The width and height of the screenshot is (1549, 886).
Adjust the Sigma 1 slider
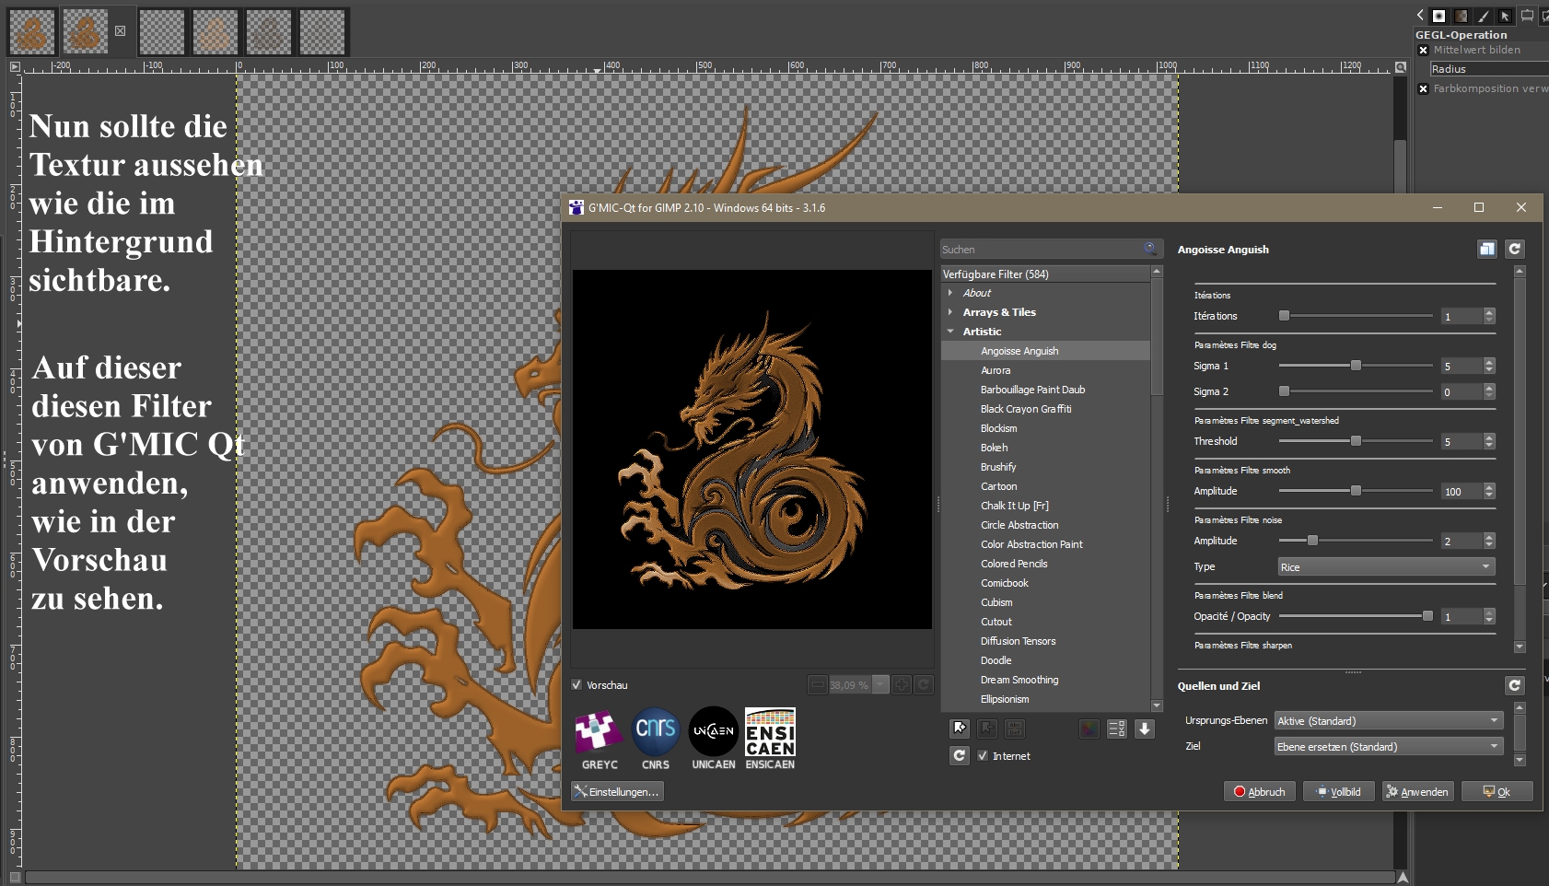1356,366
